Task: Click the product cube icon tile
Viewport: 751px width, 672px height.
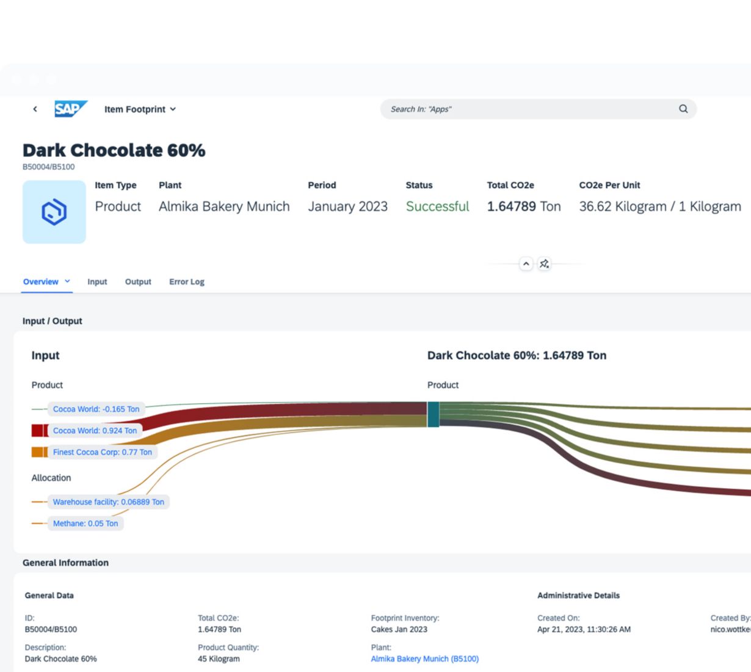Action: (x=54, y=212)
